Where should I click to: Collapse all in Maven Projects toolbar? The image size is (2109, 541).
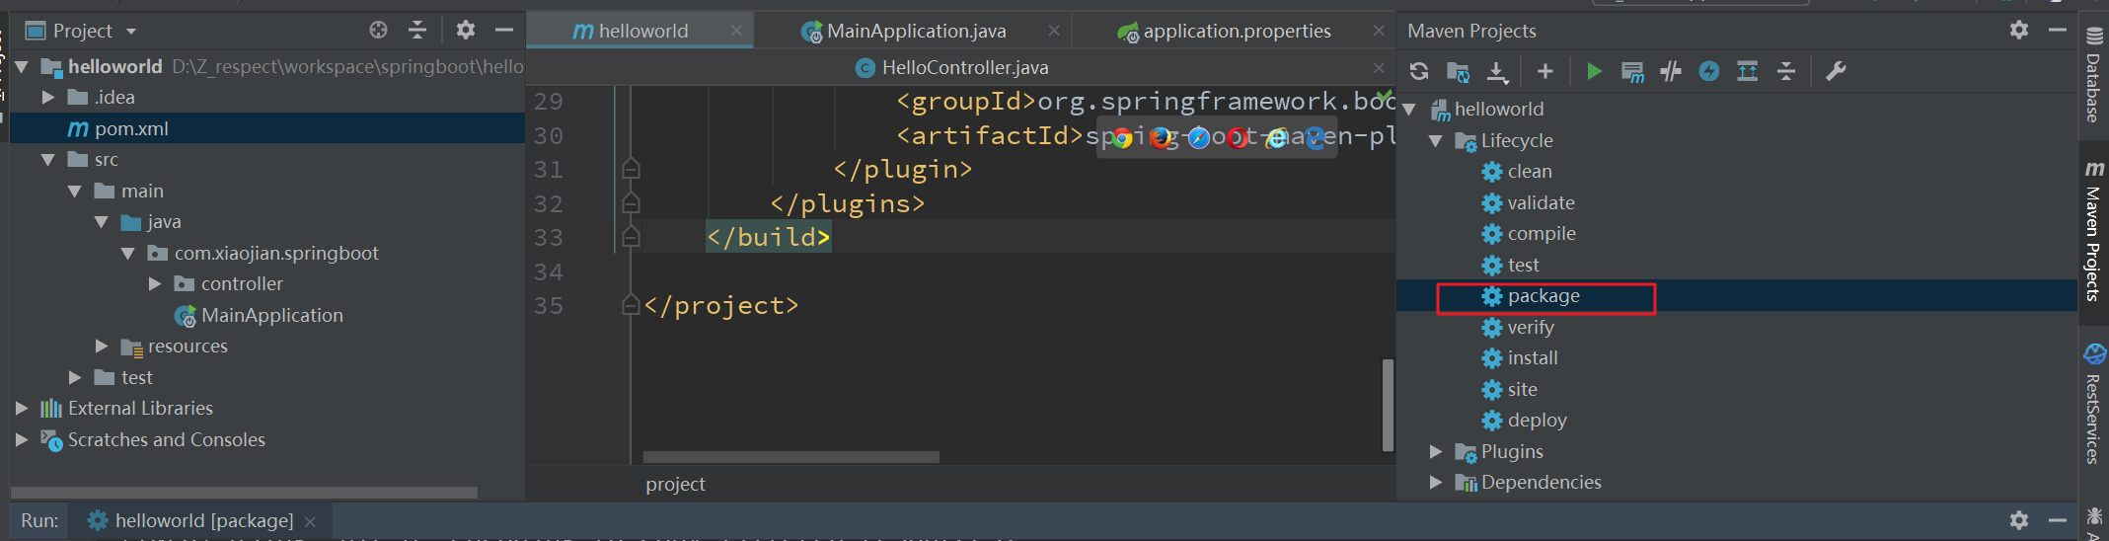point(1786,71)
